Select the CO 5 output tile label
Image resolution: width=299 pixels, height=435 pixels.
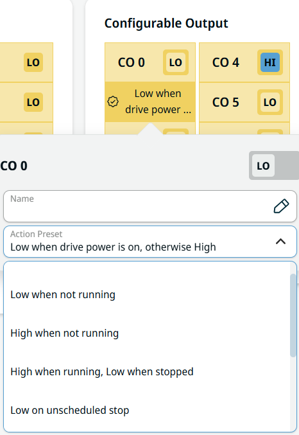coord(226,102)
